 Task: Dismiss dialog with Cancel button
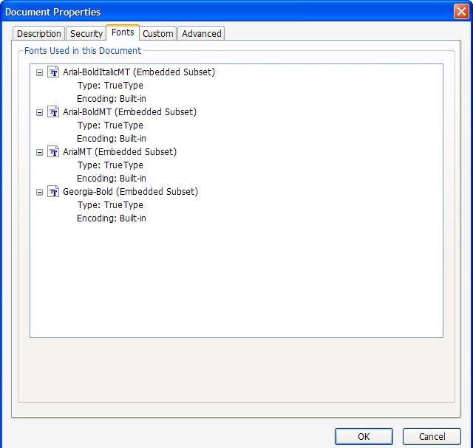tap(432, 436)
